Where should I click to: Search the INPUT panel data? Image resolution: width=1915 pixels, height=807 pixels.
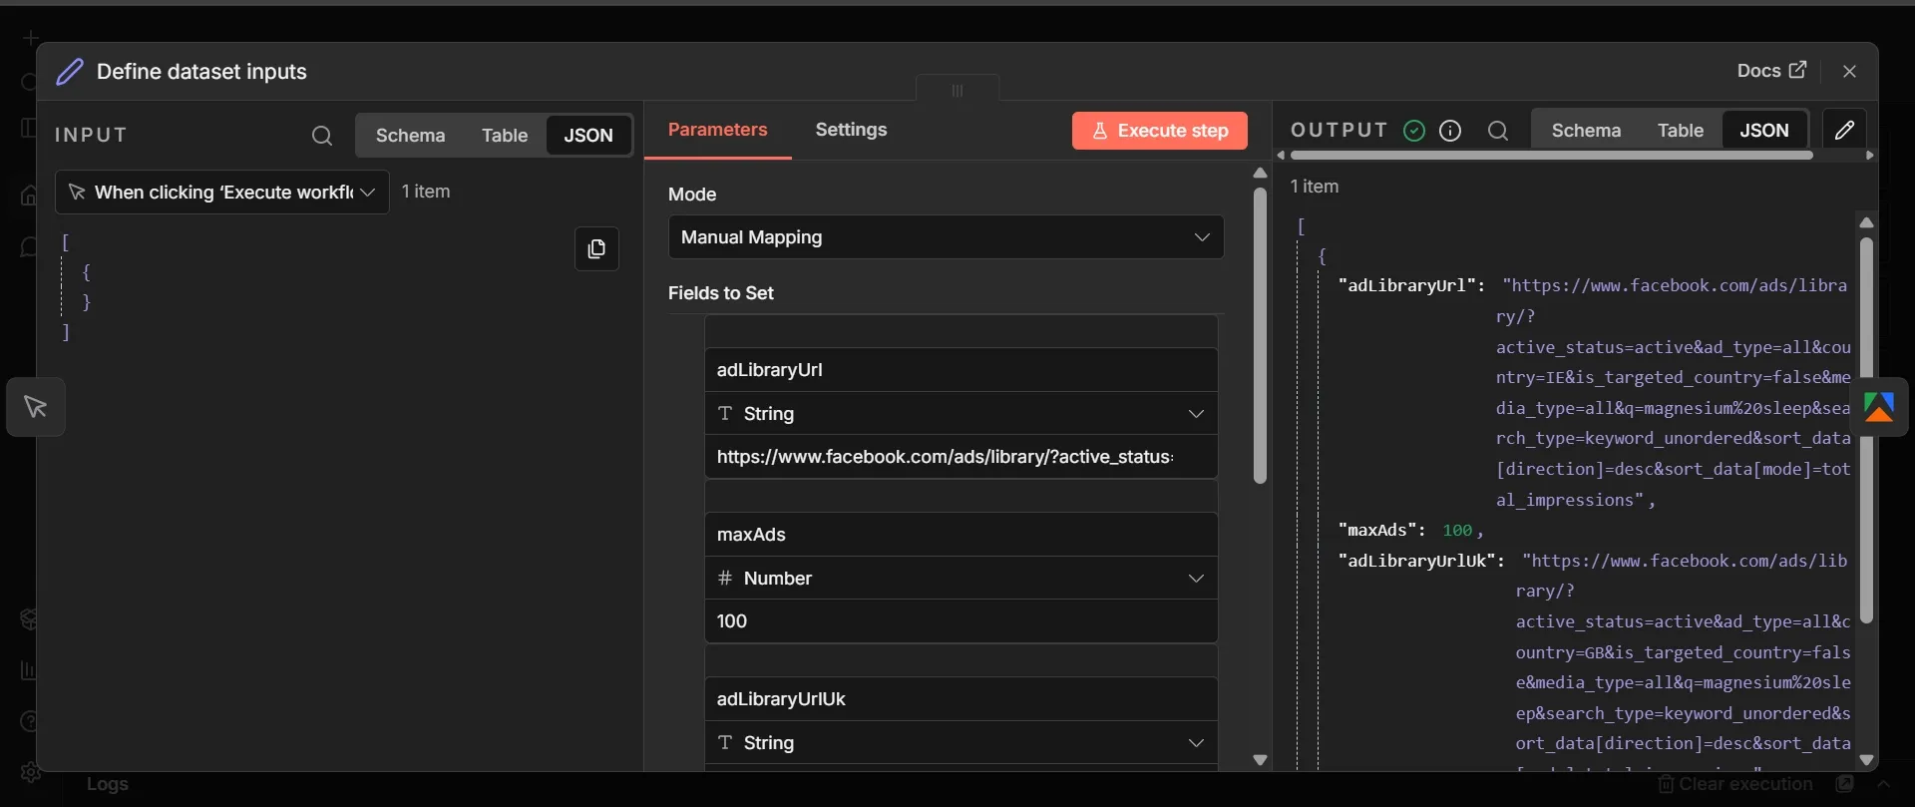pyautogui.click(x=321, y=136)
